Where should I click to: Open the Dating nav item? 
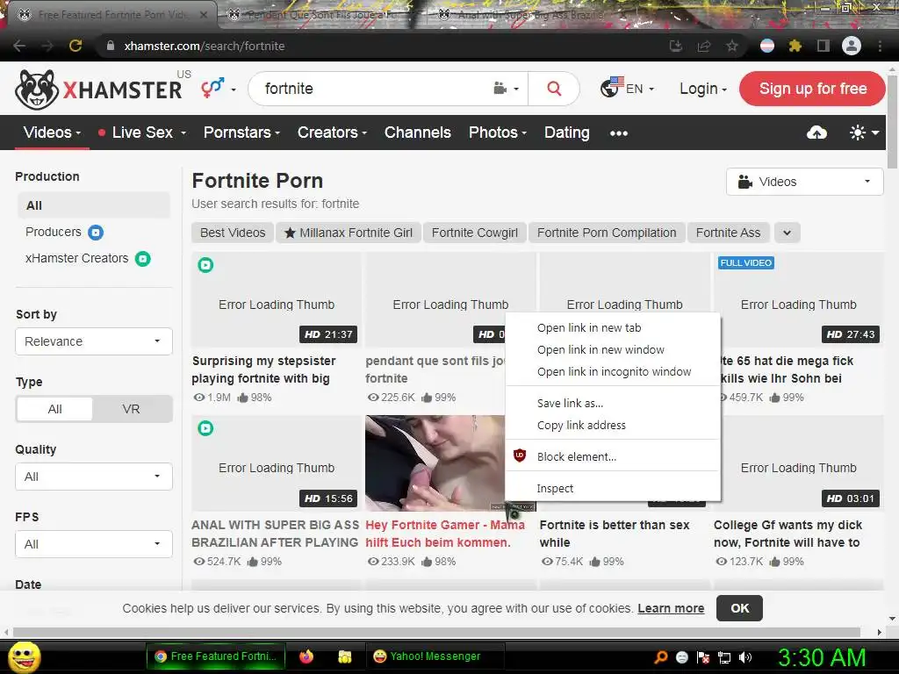[566, 133]
